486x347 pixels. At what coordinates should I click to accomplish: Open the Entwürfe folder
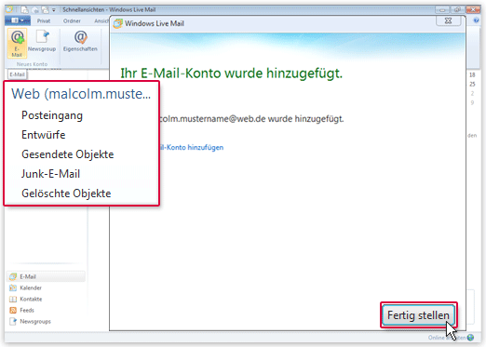(44, 135)
